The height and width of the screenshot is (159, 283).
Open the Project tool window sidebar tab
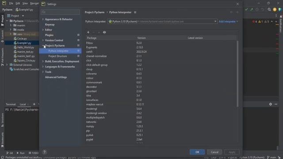(x=2, y=20)
